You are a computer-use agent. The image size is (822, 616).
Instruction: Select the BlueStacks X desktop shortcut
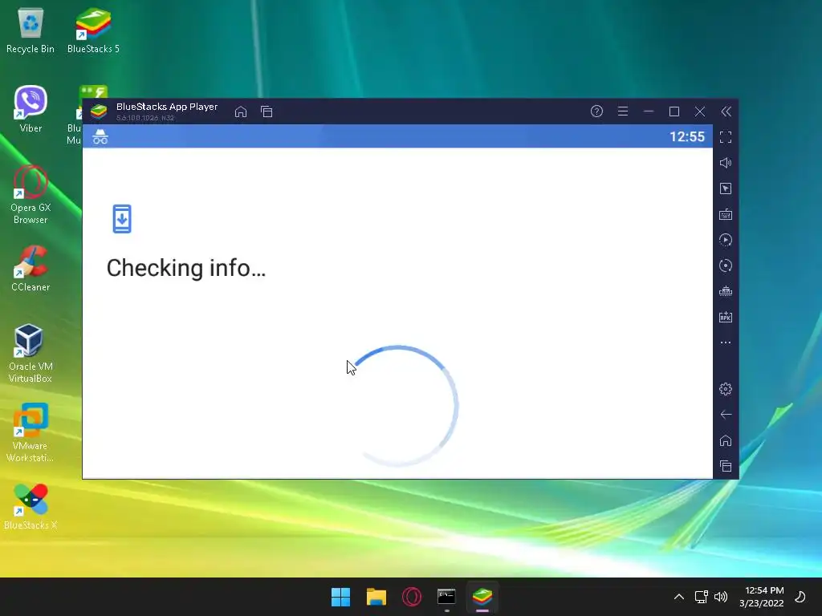point(31,506)
